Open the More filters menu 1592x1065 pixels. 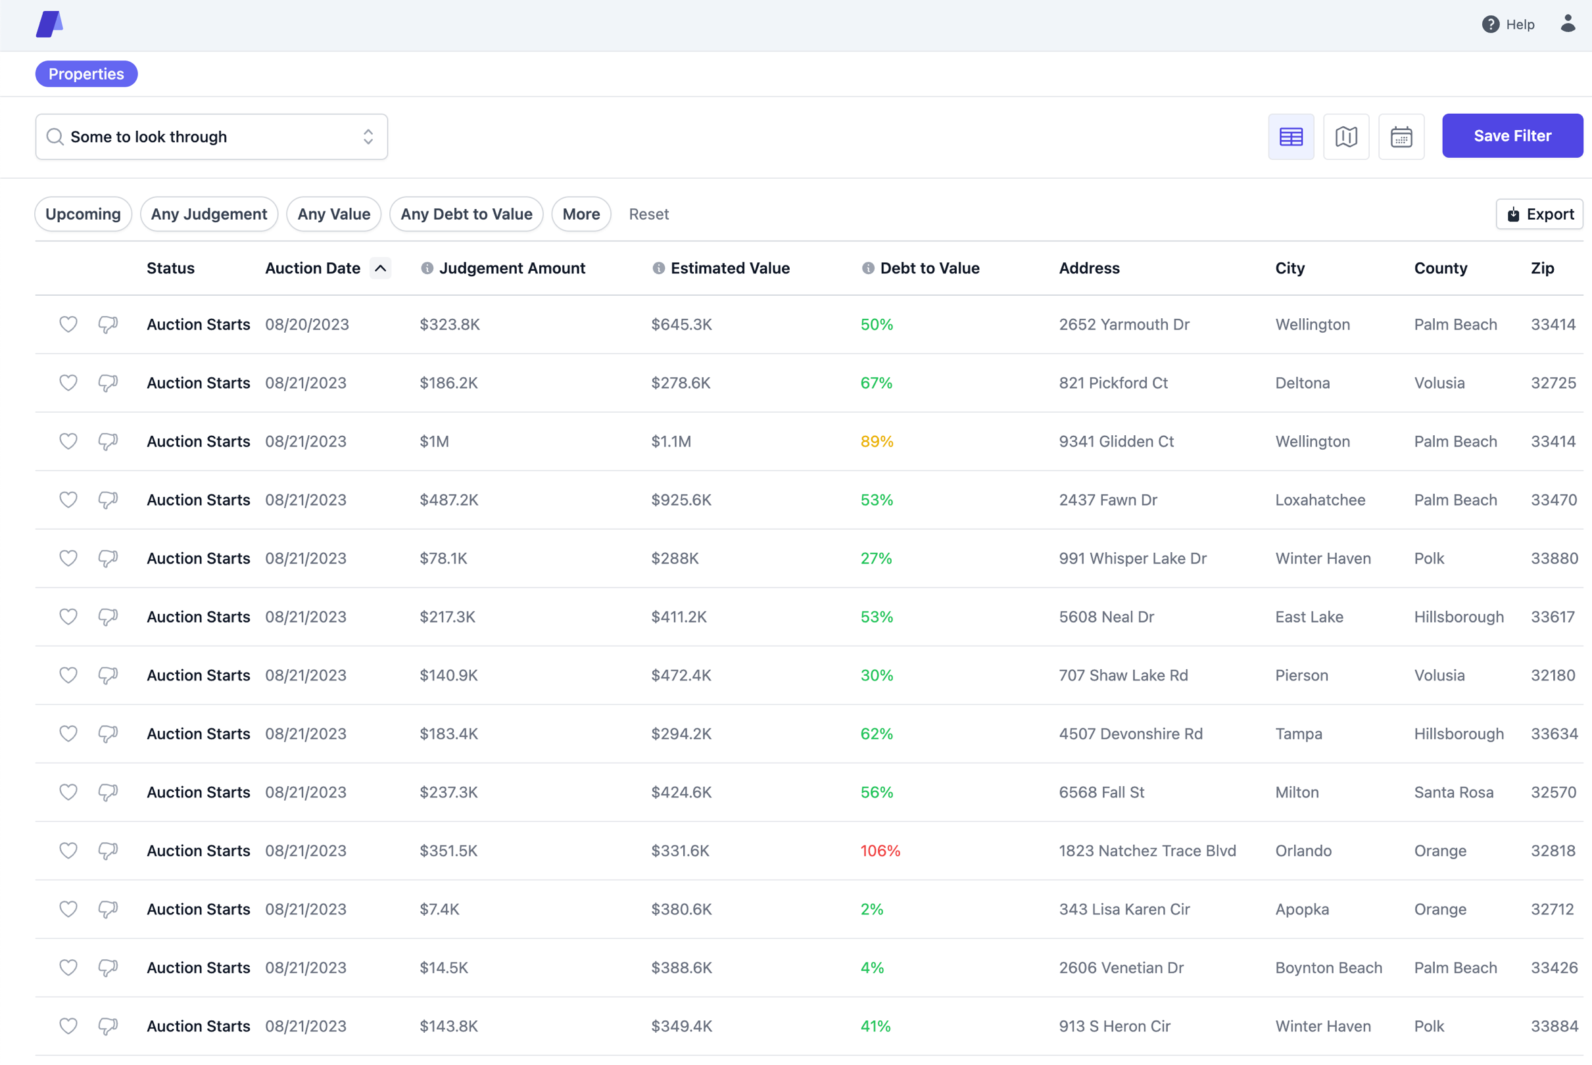(x=581, y=214)
